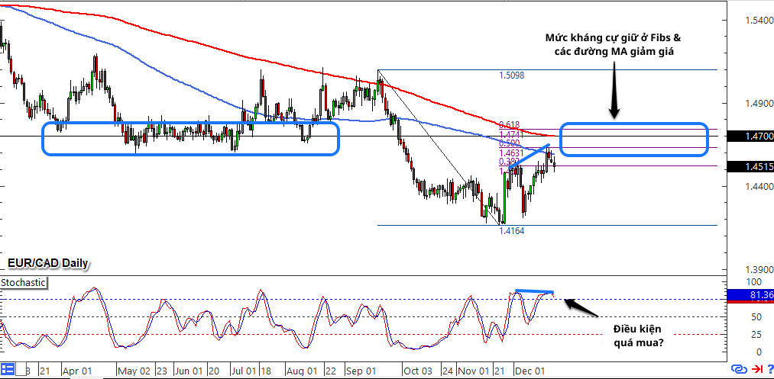Image resolution: width=774 pixels, height=379 pixels.
Task: Select the 1.5098 swing high label
Action: (x=511, y=75)
